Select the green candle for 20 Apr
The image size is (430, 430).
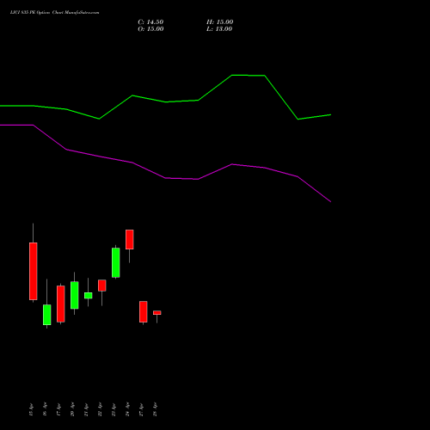coord(75,295)
